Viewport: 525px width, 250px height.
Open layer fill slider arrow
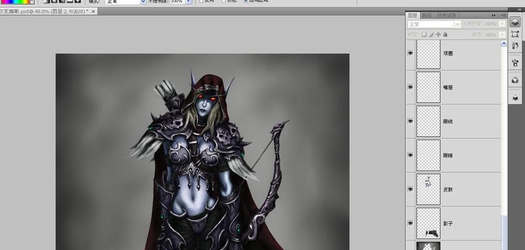coord(502,34)
